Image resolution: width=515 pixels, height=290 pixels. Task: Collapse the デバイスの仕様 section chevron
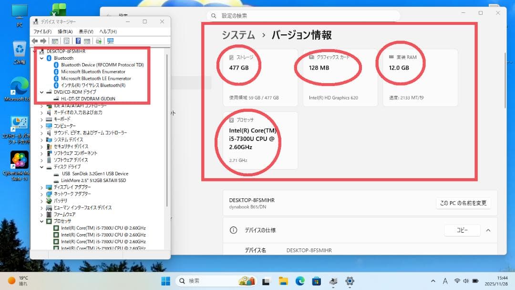point(489,230)
